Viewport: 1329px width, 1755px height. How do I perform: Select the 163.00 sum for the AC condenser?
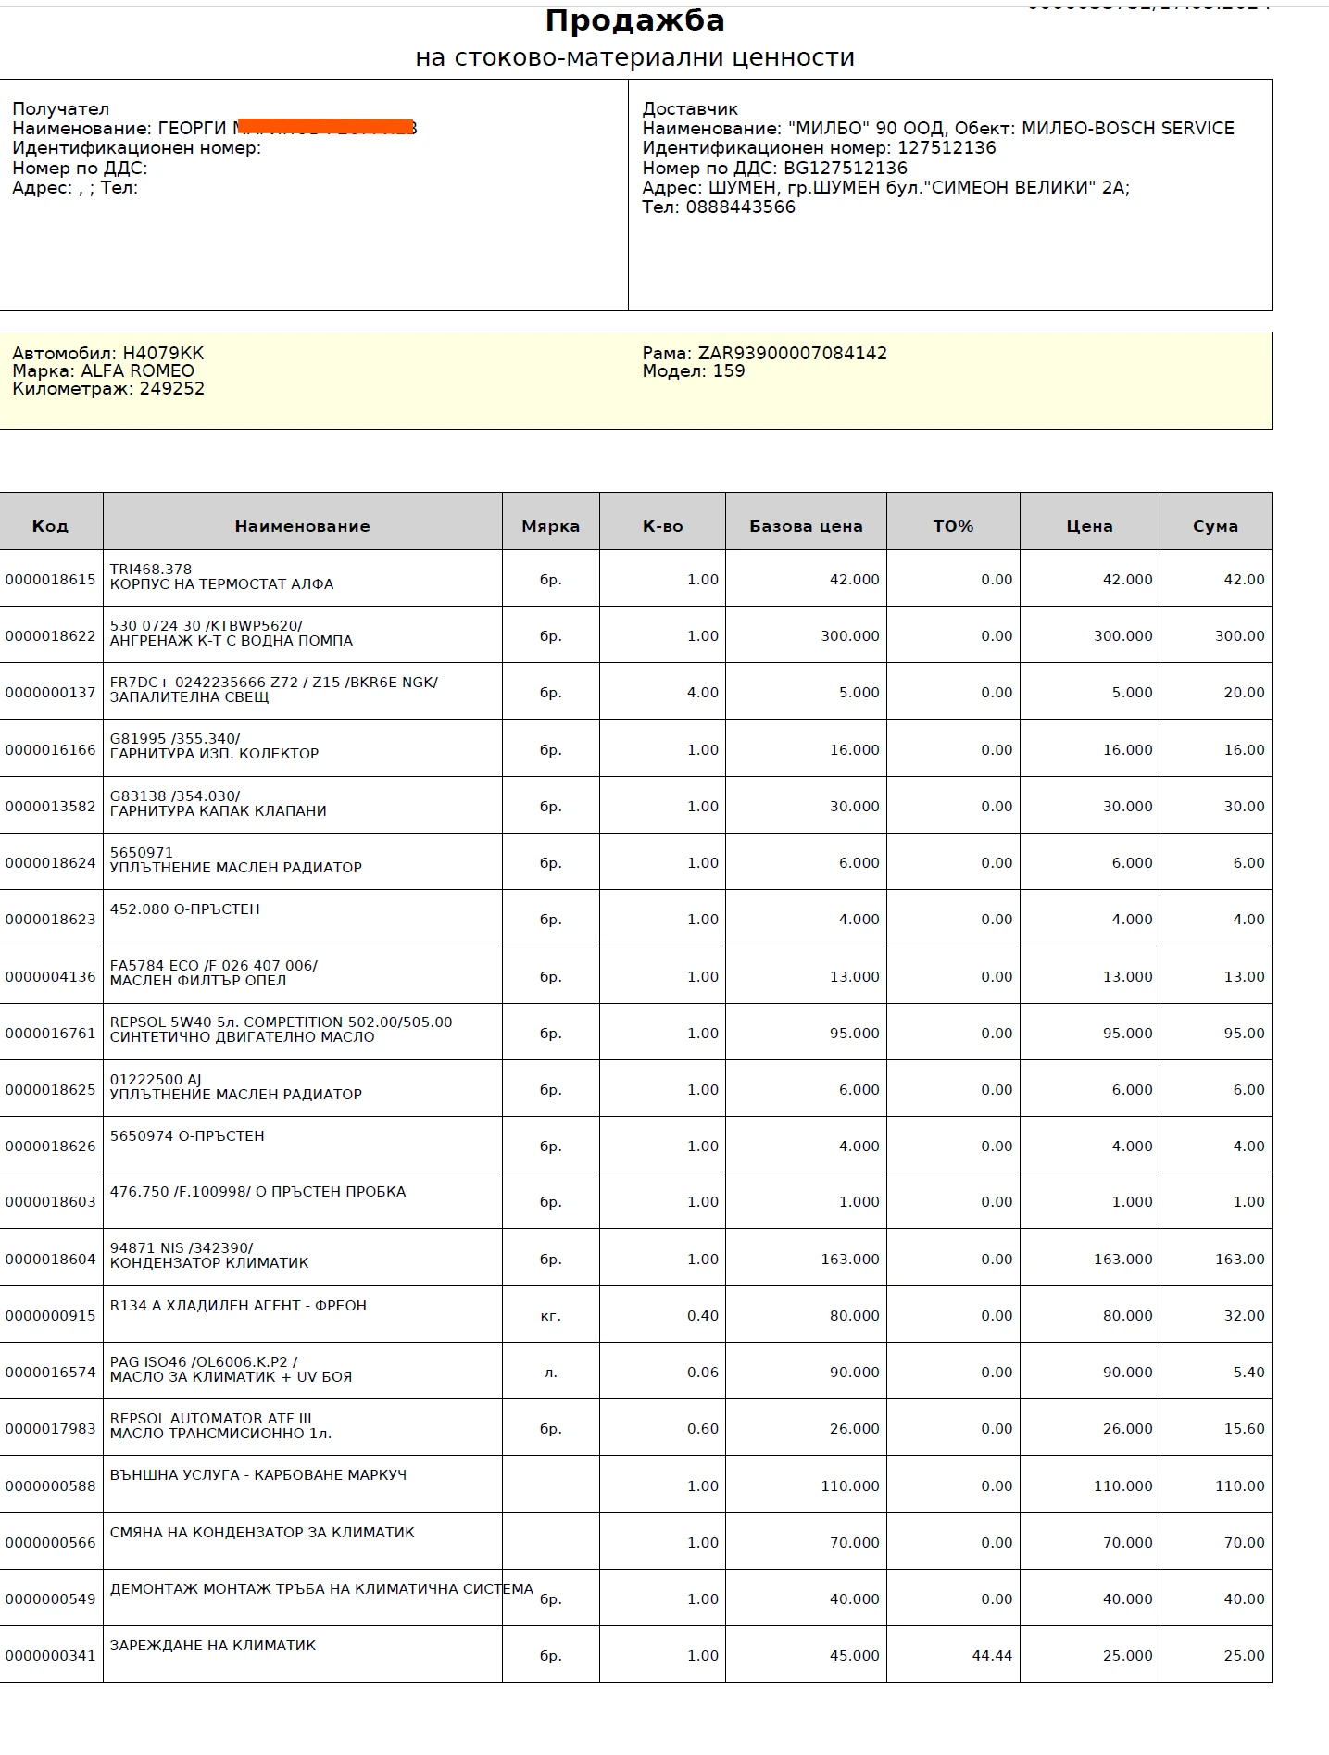pos(1240,1260)
